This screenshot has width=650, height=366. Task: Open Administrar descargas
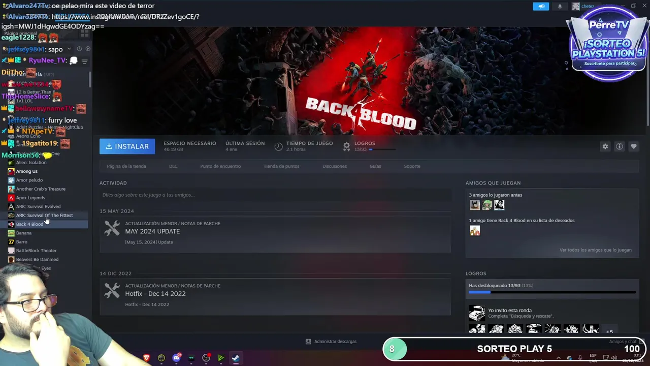(x=331, y=342)
